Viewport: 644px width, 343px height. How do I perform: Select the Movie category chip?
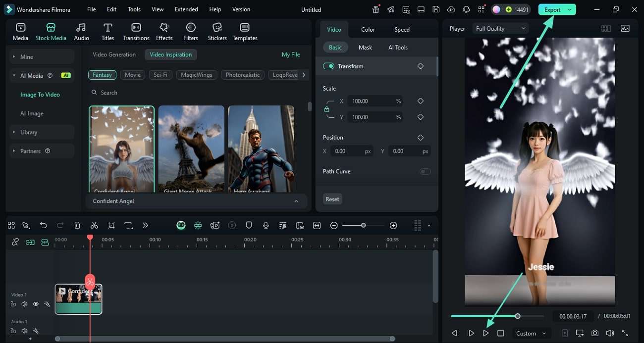133,75
